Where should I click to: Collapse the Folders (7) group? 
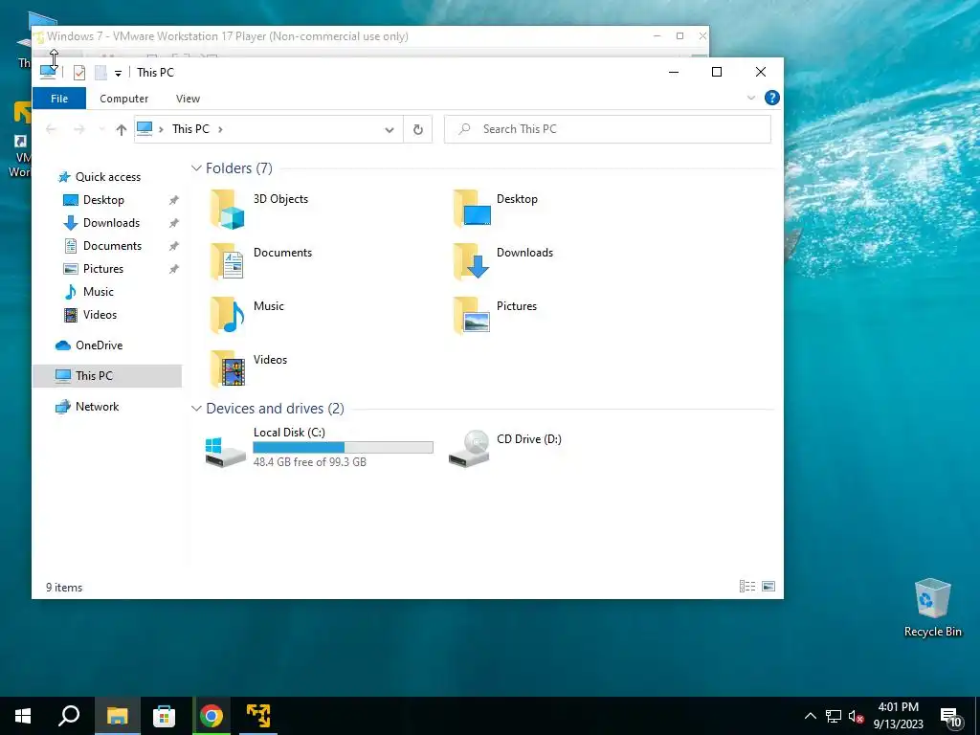pyautogui.click(x=196, y=168)
